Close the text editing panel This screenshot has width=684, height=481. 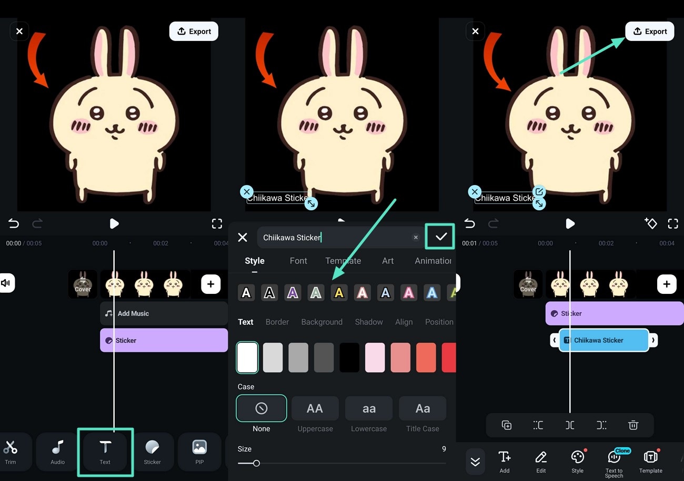[243, 237]
